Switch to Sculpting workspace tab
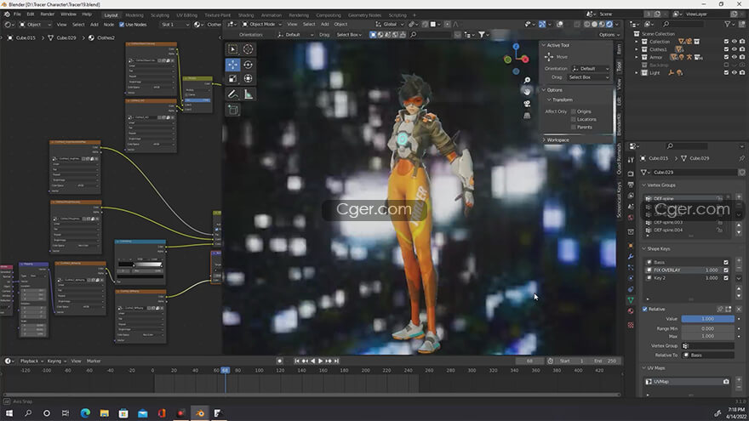 point(160,15)
